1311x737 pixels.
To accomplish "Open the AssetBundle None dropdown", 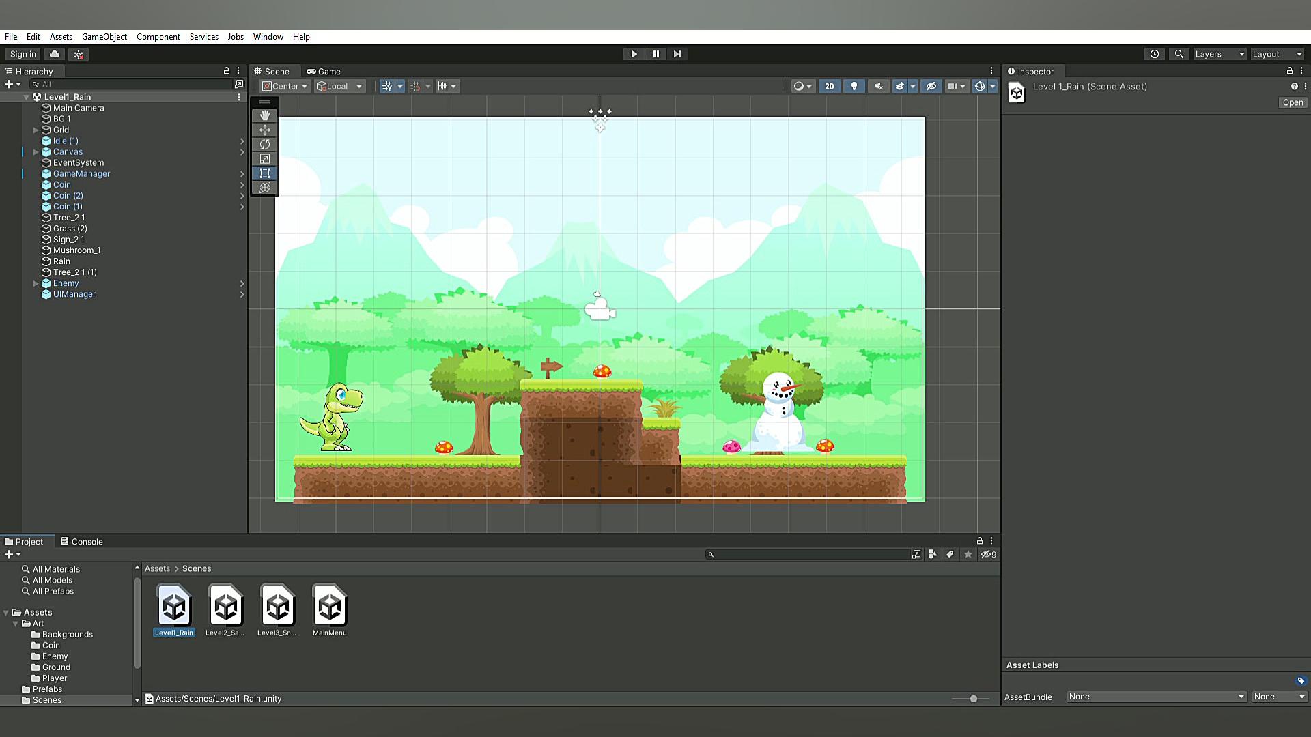I will tap(1156, 697).
